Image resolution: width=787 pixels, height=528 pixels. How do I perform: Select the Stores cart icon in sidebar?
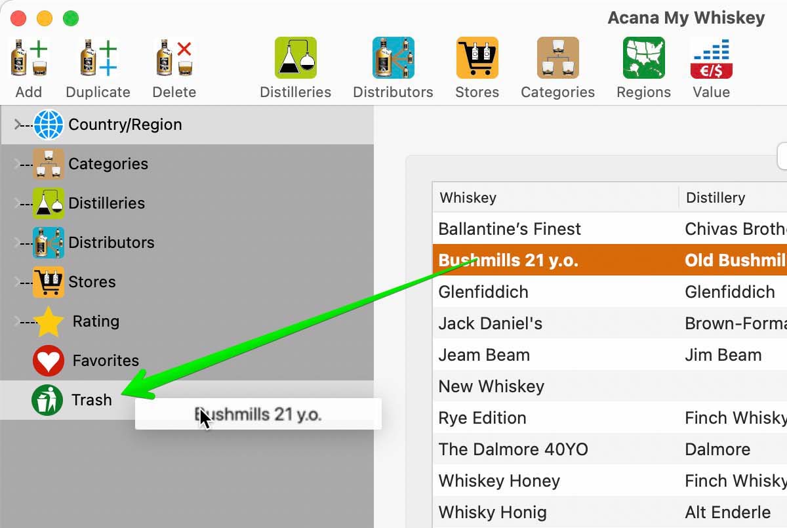point(49,282)
